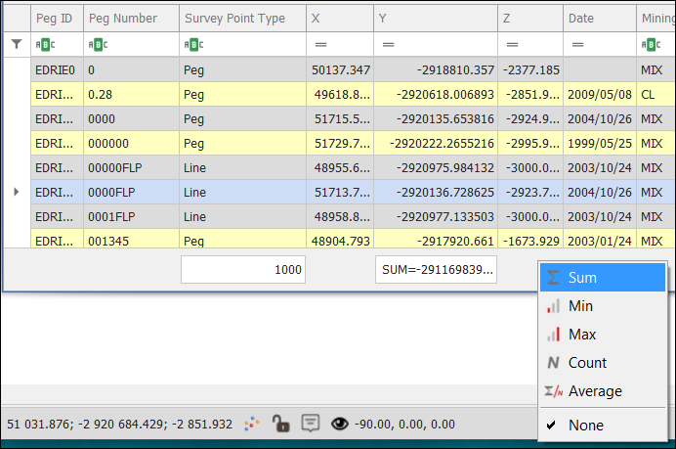This screenshot has width=676, height=449.
Task: Click the row indicator arrow beside 0000FLP
Action: pyautogui.click(x=16, y=192)
